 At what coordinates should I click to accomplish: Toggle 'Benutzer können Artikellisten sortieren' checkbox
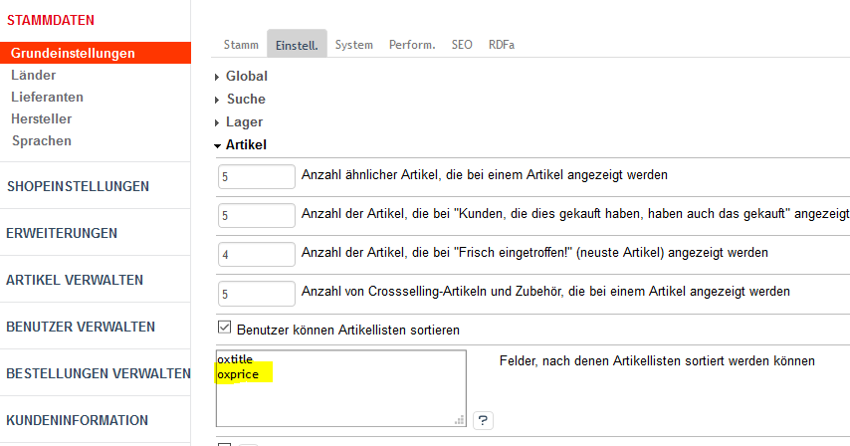coord(224,329)
